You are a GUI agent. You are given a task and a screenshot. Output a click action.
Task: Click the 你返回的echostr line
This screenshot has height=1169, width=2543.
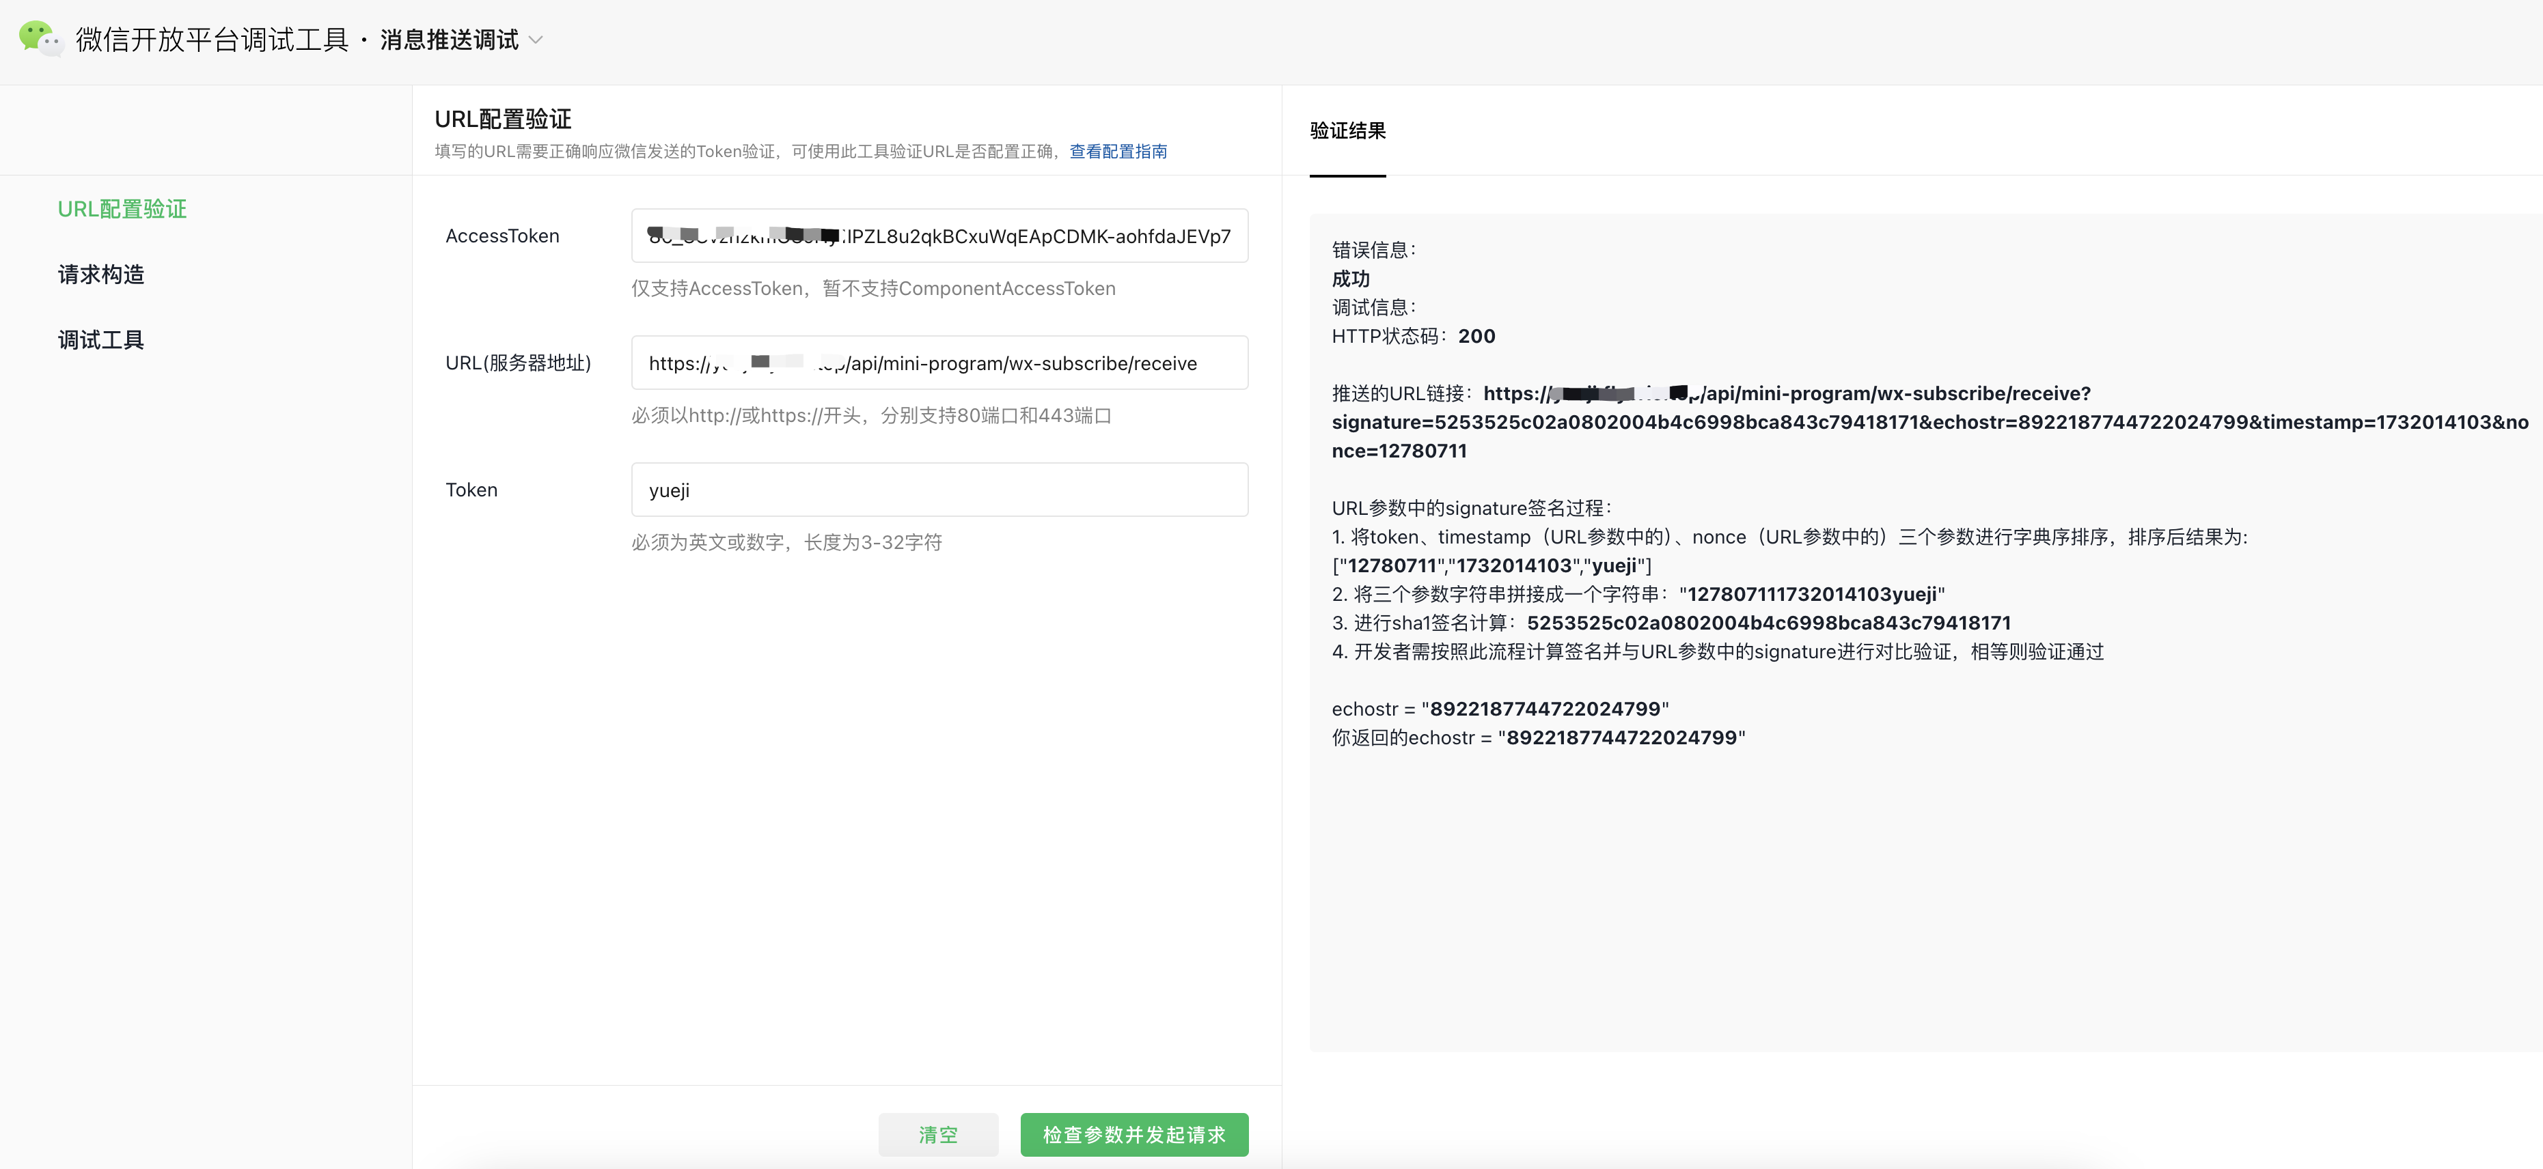[1538, 738]
